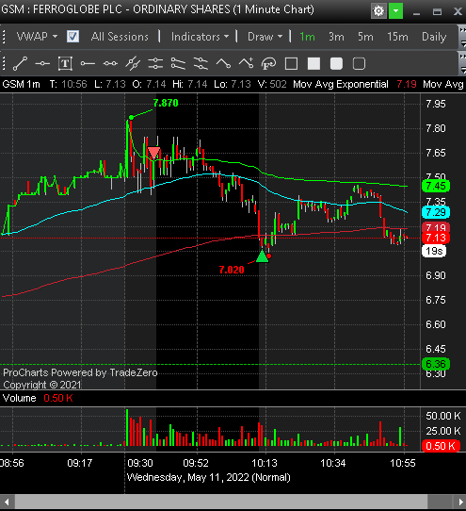Select the horizontal line tool

coord(42,63)
